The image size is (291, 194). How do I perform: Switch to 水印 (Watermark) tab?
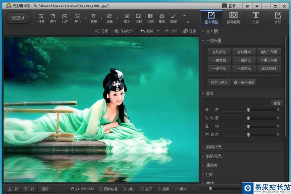[x=278, y=18]
